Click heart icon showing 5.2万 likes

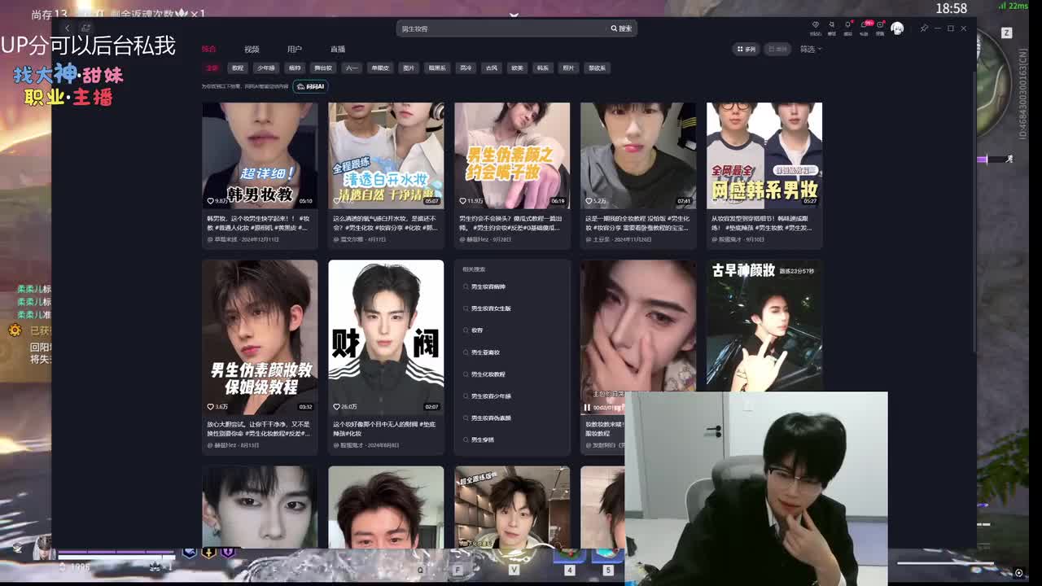[589, 201]
